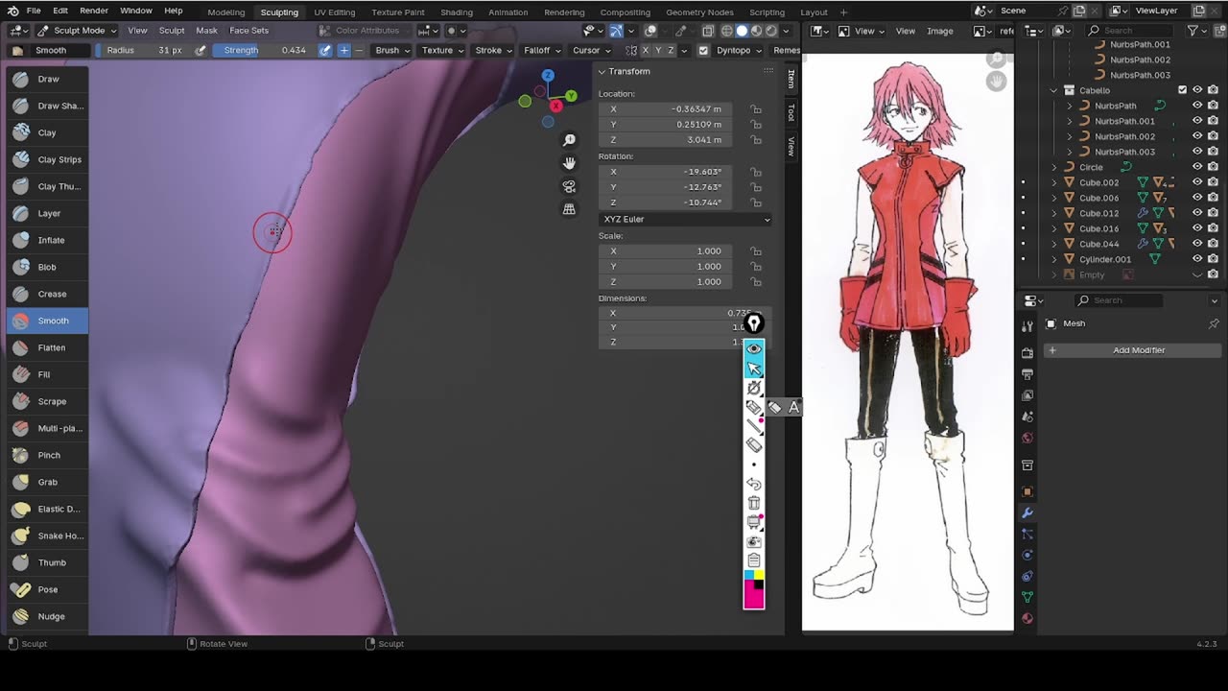Image resolution: width=1228 pixels, height=691 pixels.
Task: Select the Clay Strips brush
Action: [47, 159]
